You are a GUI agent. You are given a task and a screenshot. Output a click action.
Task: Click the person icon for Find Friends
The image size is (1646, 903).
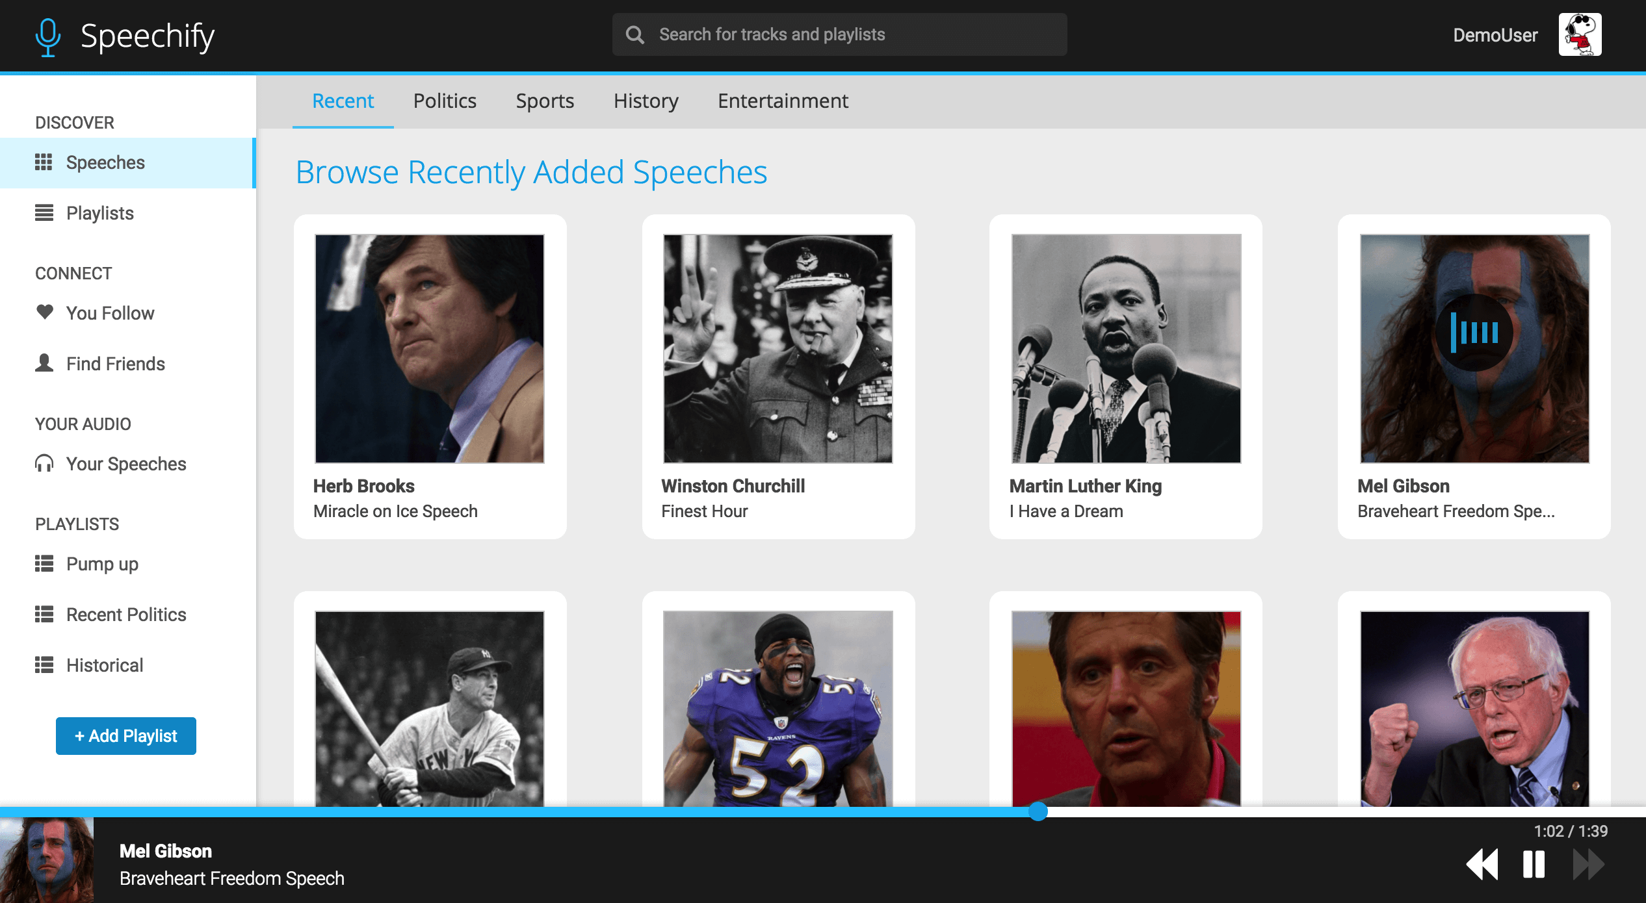[44, 362]
